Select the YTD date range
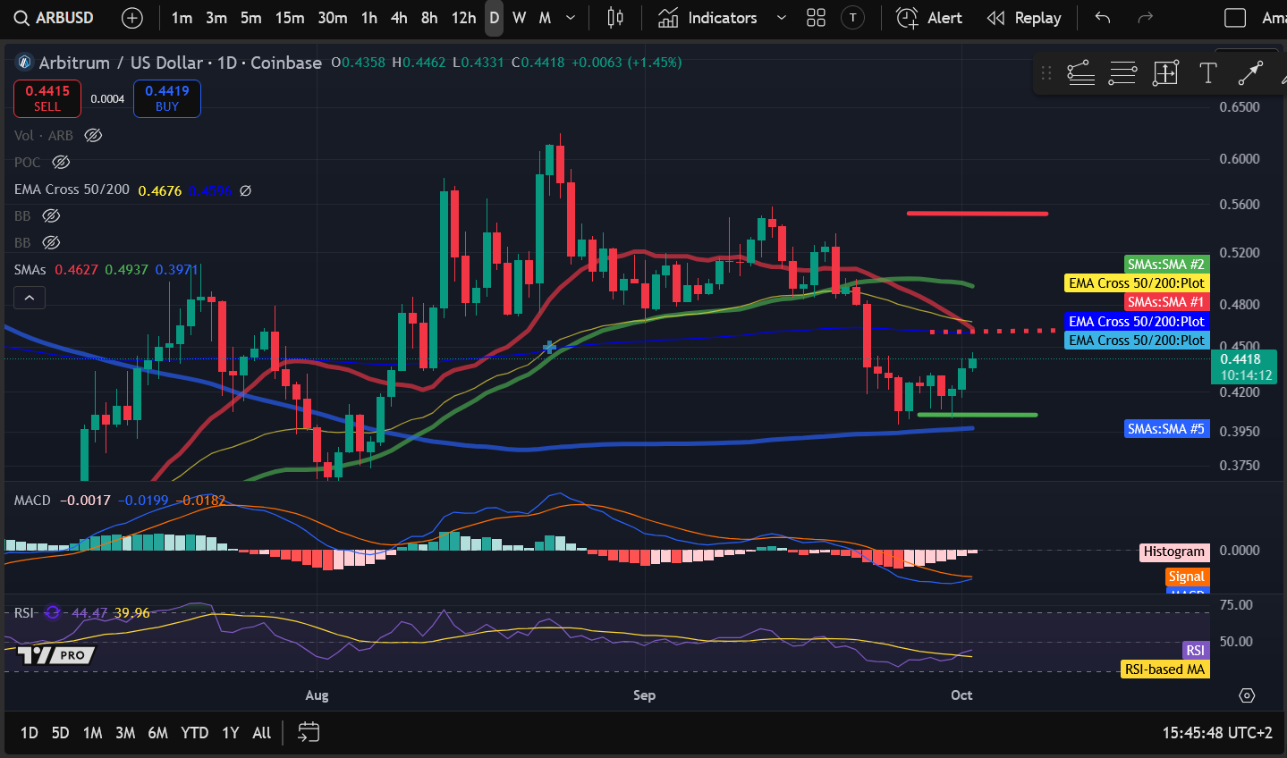The width and height of the screenshot is (1287, 758). [194, 732]
